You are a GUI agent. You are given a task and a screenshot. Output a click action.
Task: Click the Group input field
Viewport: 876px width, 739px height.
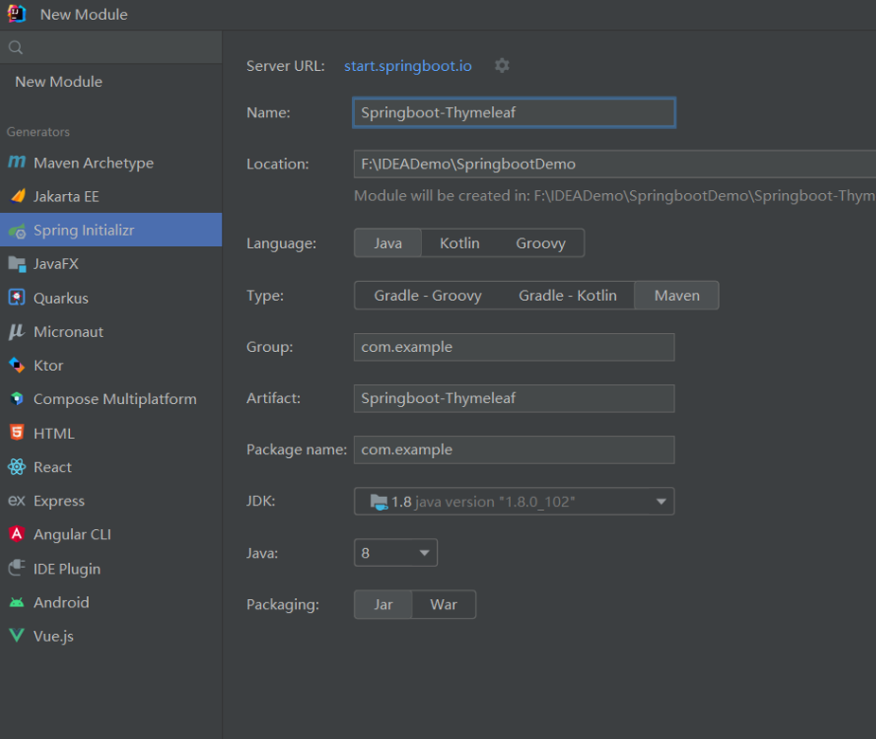[x=514, y=347]
